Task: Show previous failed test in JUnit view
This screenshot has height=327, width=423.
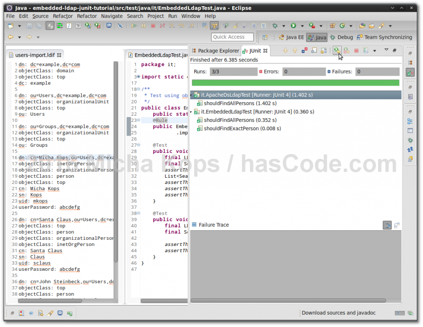Action: click(295, 51)
